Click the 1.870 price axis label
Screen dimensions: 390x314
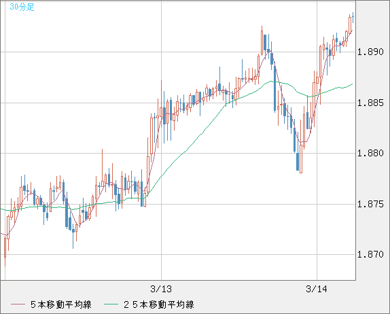tap(370, 255)
